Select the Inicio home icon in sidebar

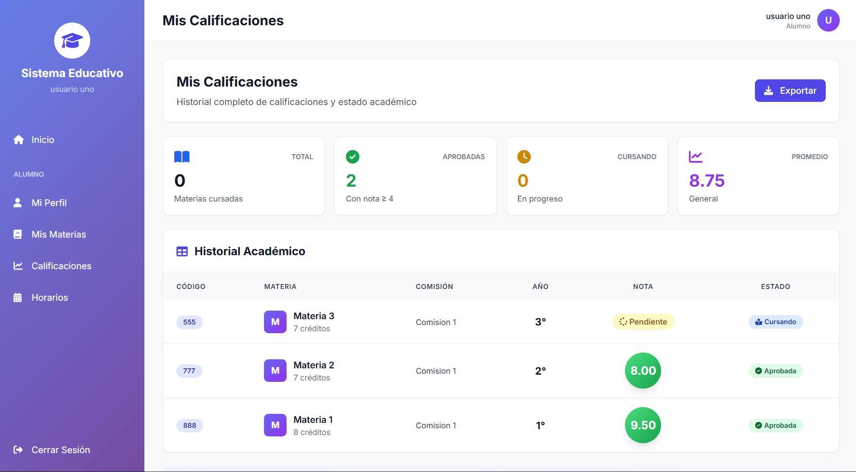(18, 140)
